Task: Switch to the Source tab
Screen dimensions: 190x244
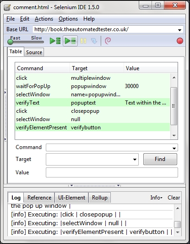Action: [34, 52]
